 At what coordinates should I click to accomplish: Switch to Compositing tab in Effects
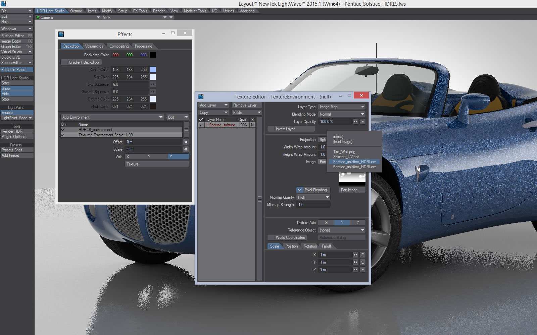tap(119, 46)
